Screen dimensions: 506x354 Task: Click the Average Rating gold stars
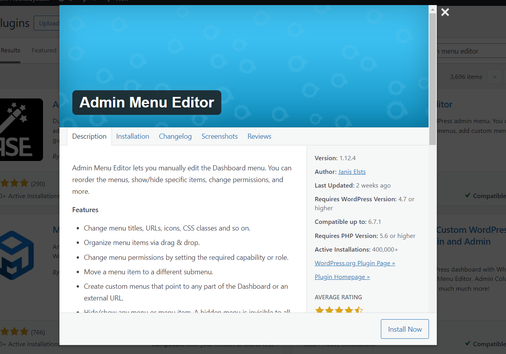pos(339,310)
